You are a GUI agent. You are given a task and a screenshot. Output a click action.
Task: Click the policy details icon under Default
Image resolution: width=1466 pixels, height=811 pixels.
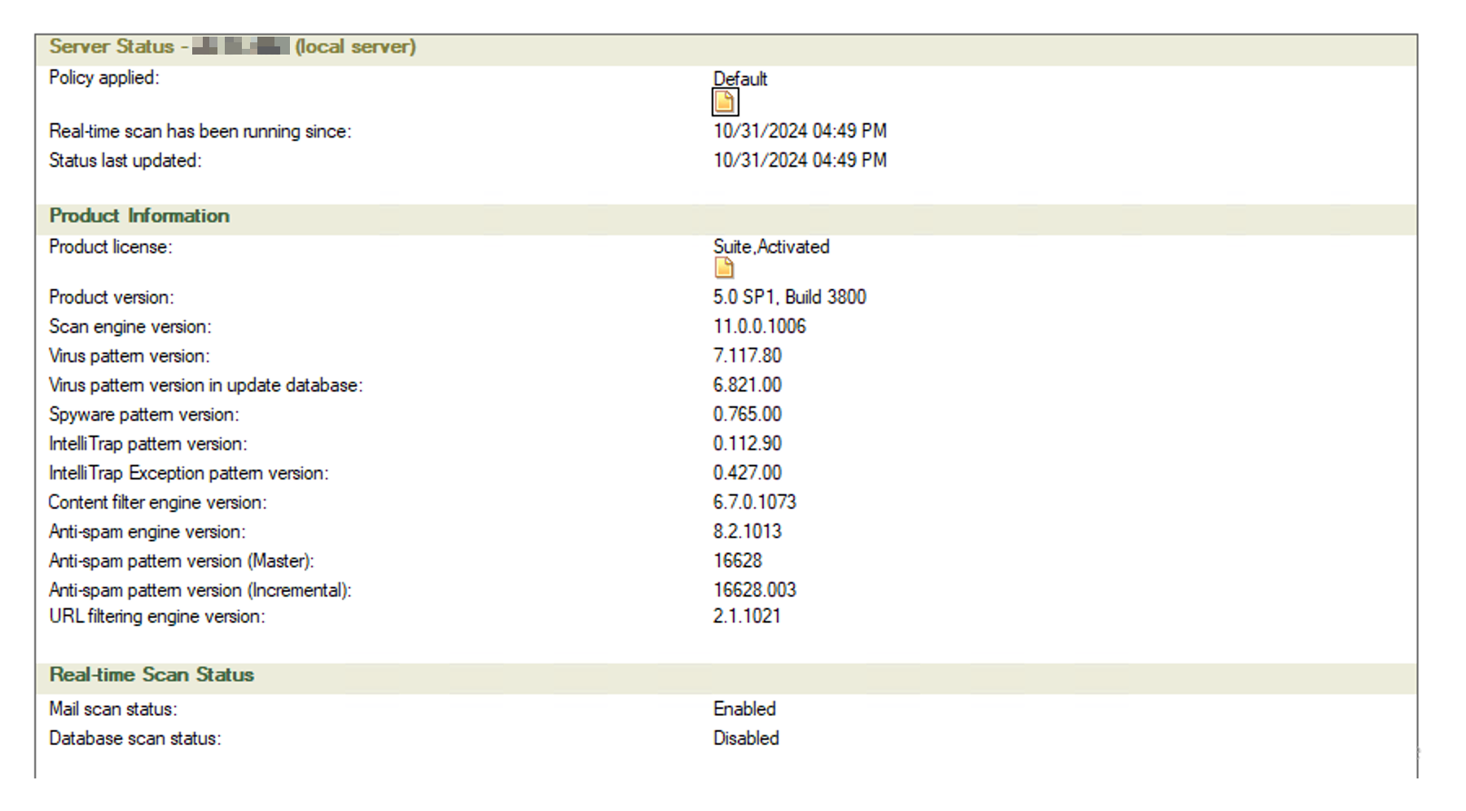coord(724,103)
